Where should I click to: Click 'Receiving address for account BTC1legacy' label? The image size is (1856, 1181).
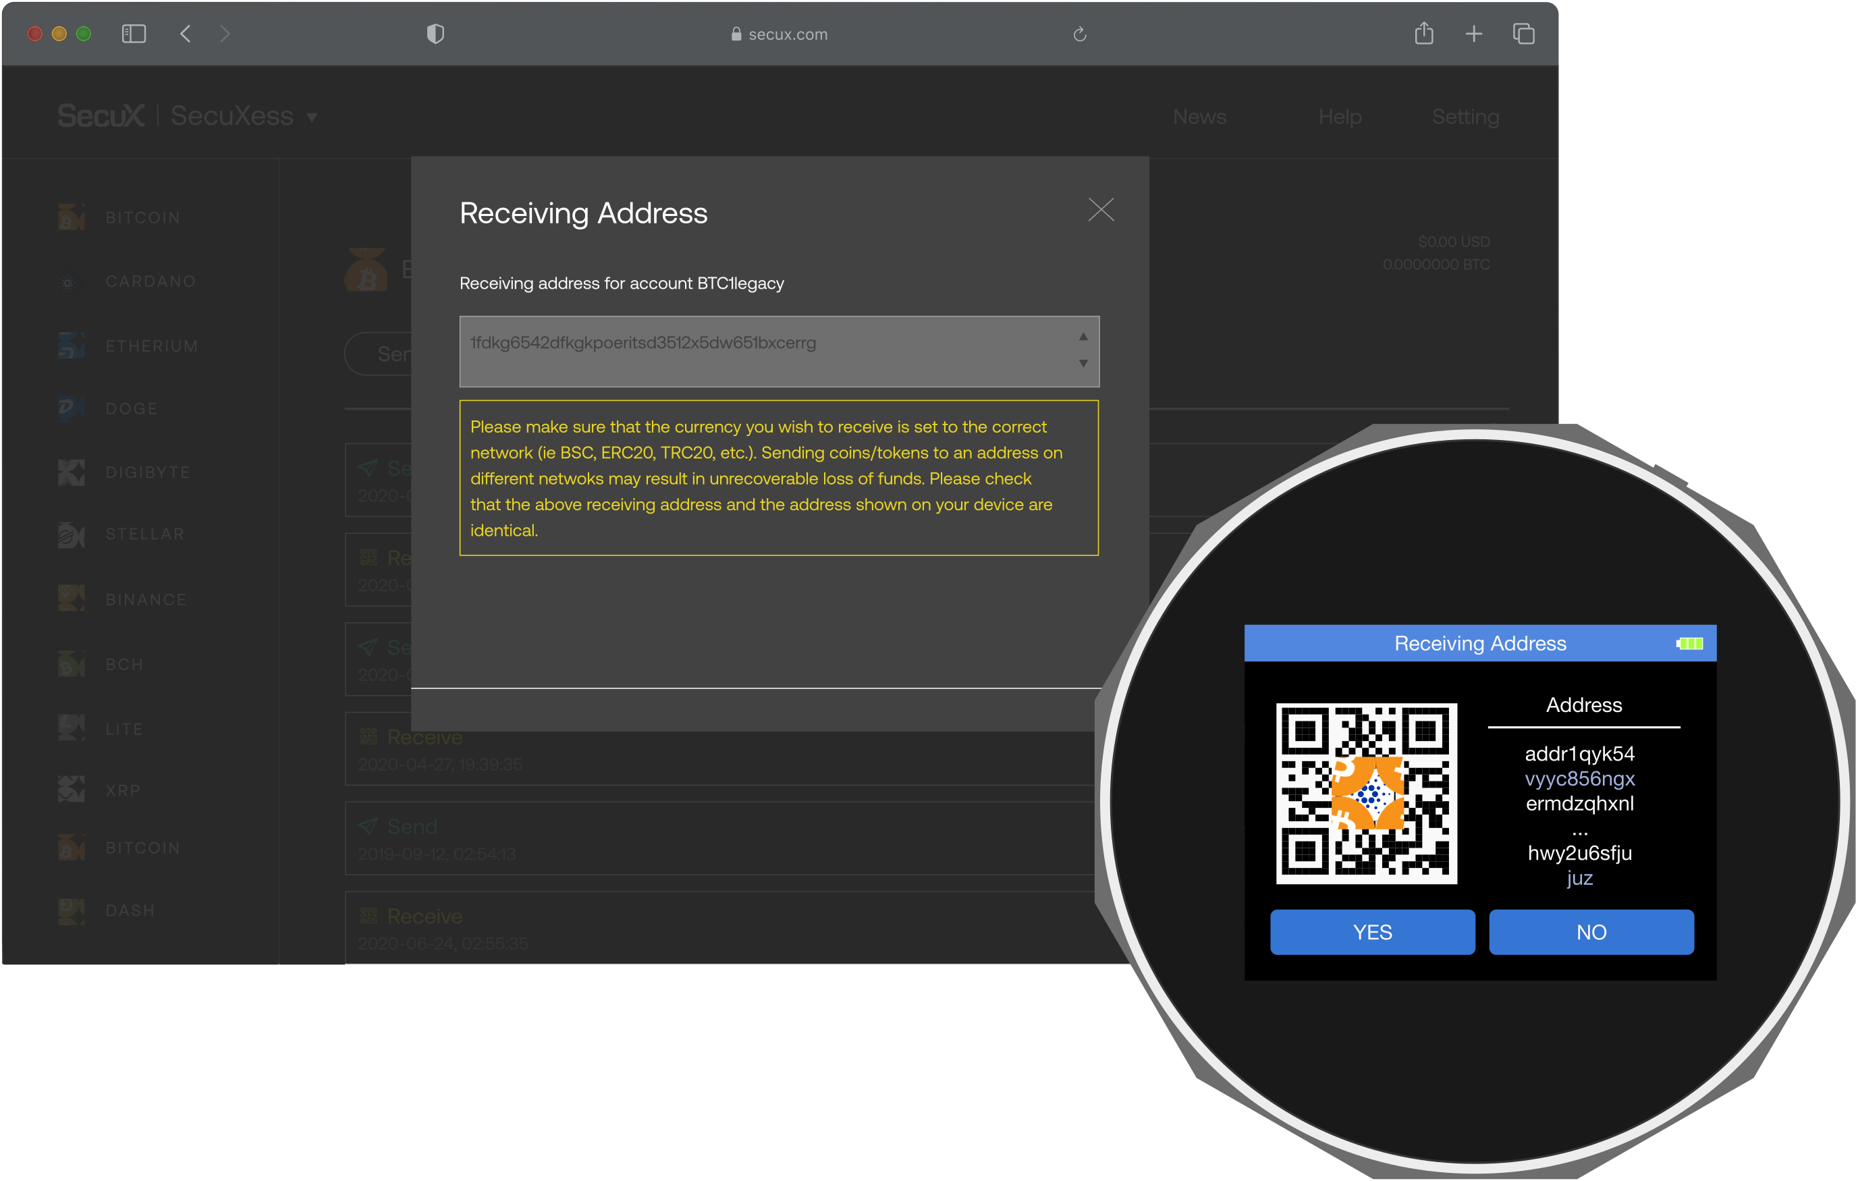coord(621,283)
